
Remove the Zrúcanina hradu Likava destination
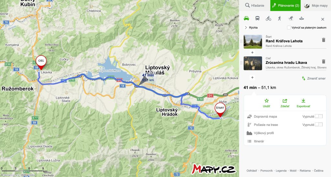(323, 61)
